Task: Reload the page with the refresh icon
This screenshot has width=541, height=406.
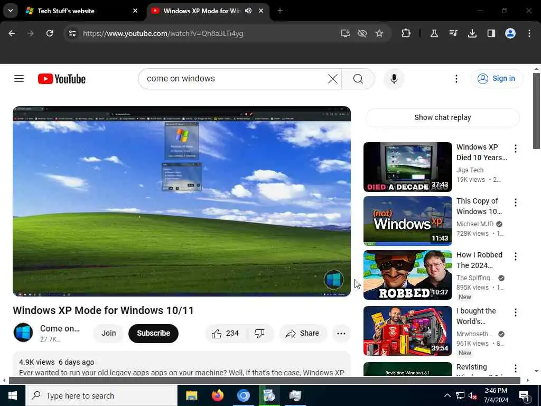Action: tap(50, 33)
